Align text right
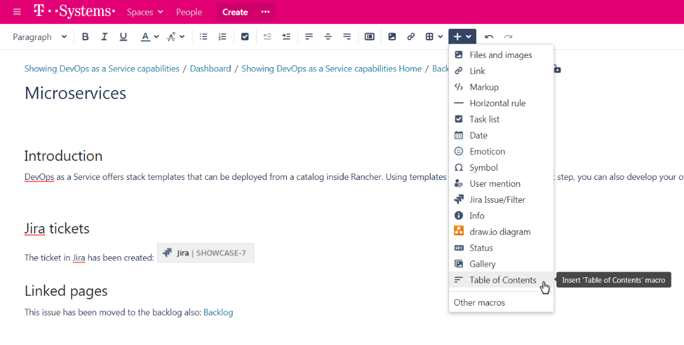 pos(347,37)
